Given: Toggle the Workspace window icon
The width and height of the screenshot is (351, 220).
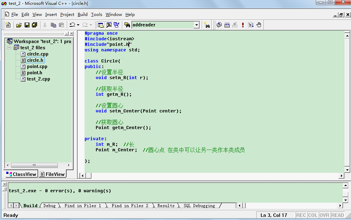Looking at the screenshot, I should point(101,25).
